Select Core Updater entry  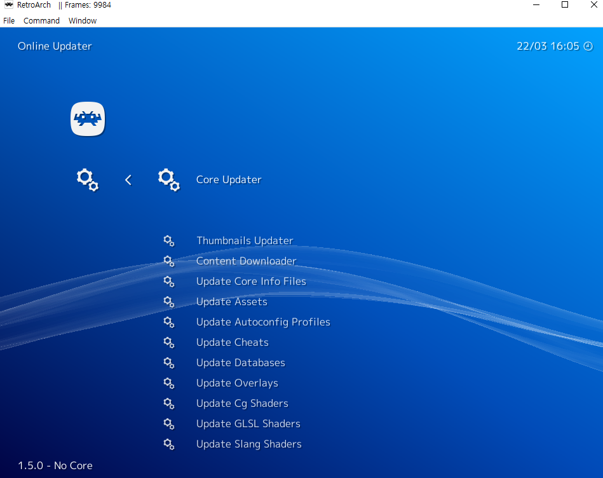(x=229, y=180)
